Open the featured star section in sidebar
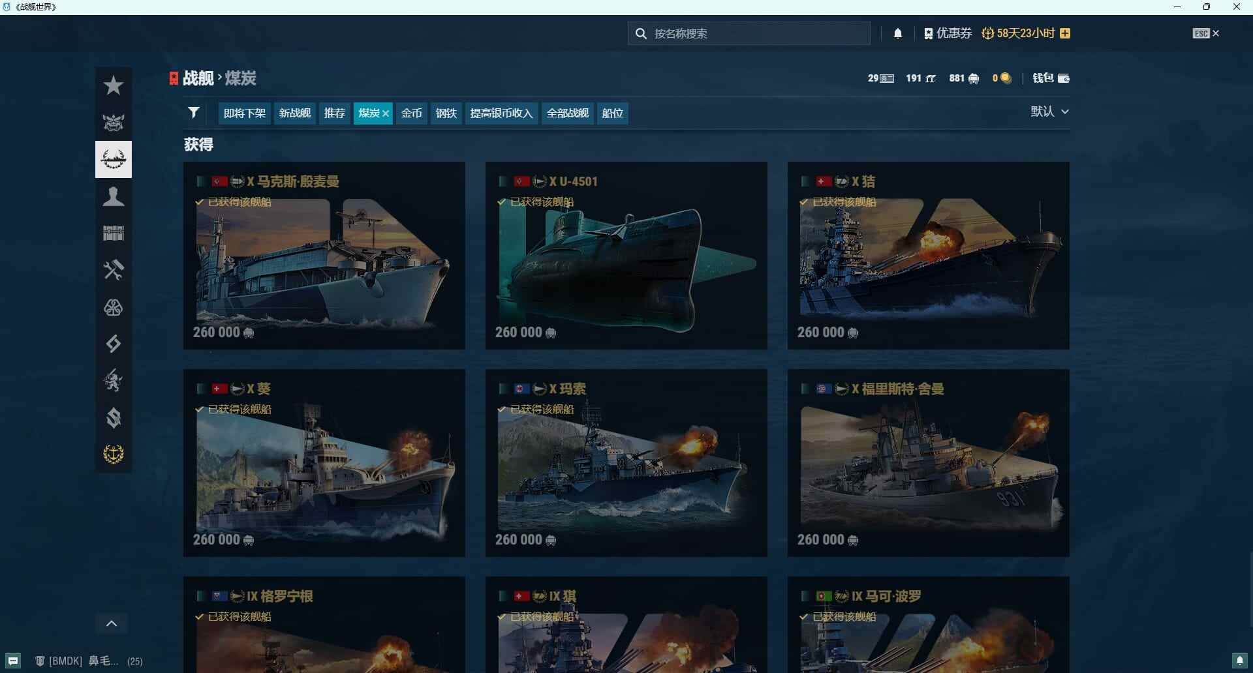Screen dimensions: 1253x673 [x=114, y=85]
